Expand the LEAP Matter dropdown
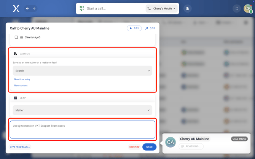The height and width of the screenshot is (159, 255). pos(82,110)
